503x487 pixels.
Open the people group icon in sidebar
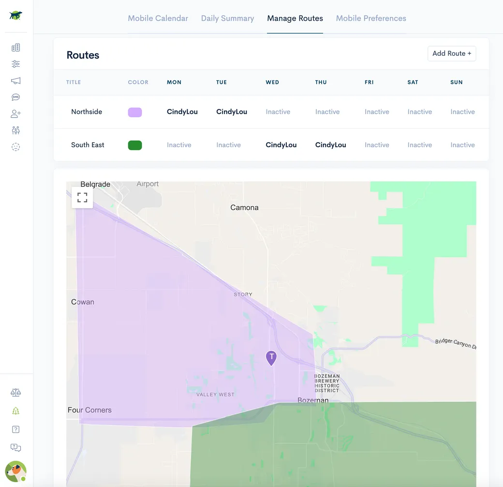[x=15, y=130]
